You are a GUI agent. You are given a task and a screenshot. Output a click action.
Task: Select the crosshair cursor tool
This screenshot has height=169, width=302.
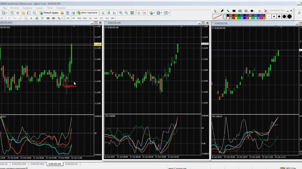coord(2,18)
